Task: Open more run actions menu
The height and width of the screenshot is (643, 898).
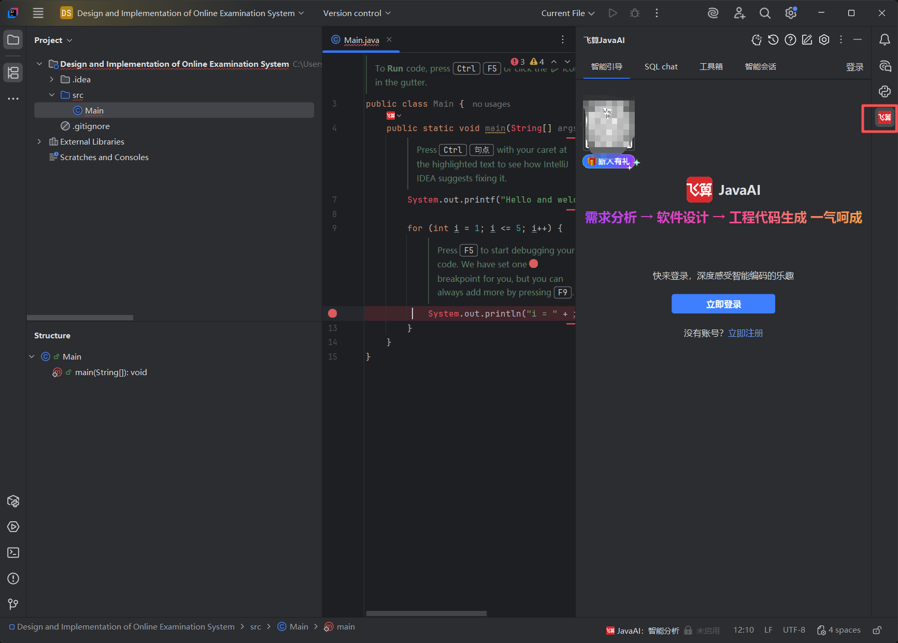Action: click(657, 13)
